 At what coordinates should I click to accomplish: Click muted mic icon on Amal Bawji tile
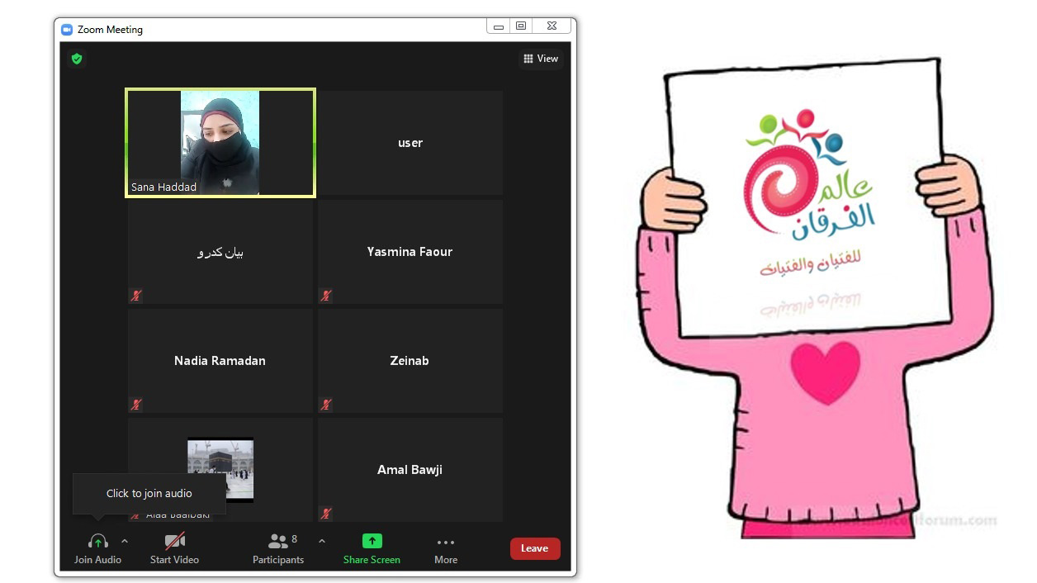click(326, 514)
